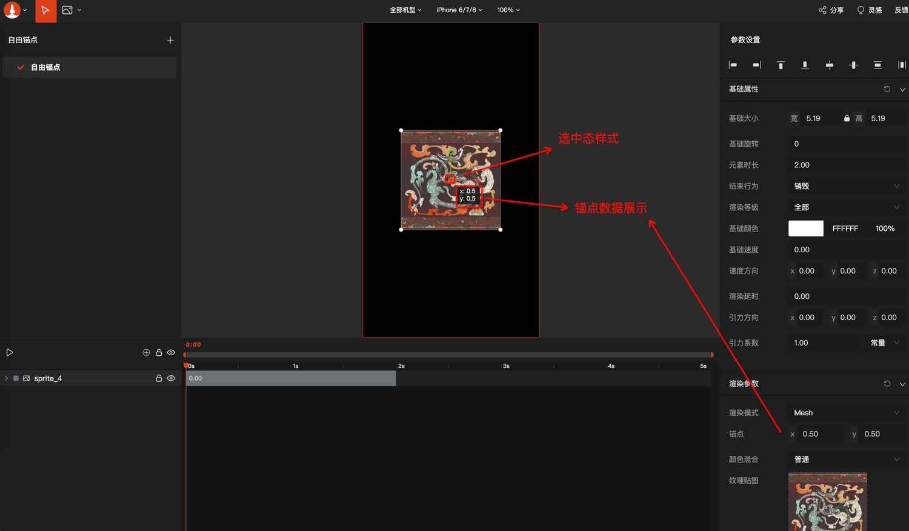
Task: Distribute elements vertically
Action: click(877, 65)
